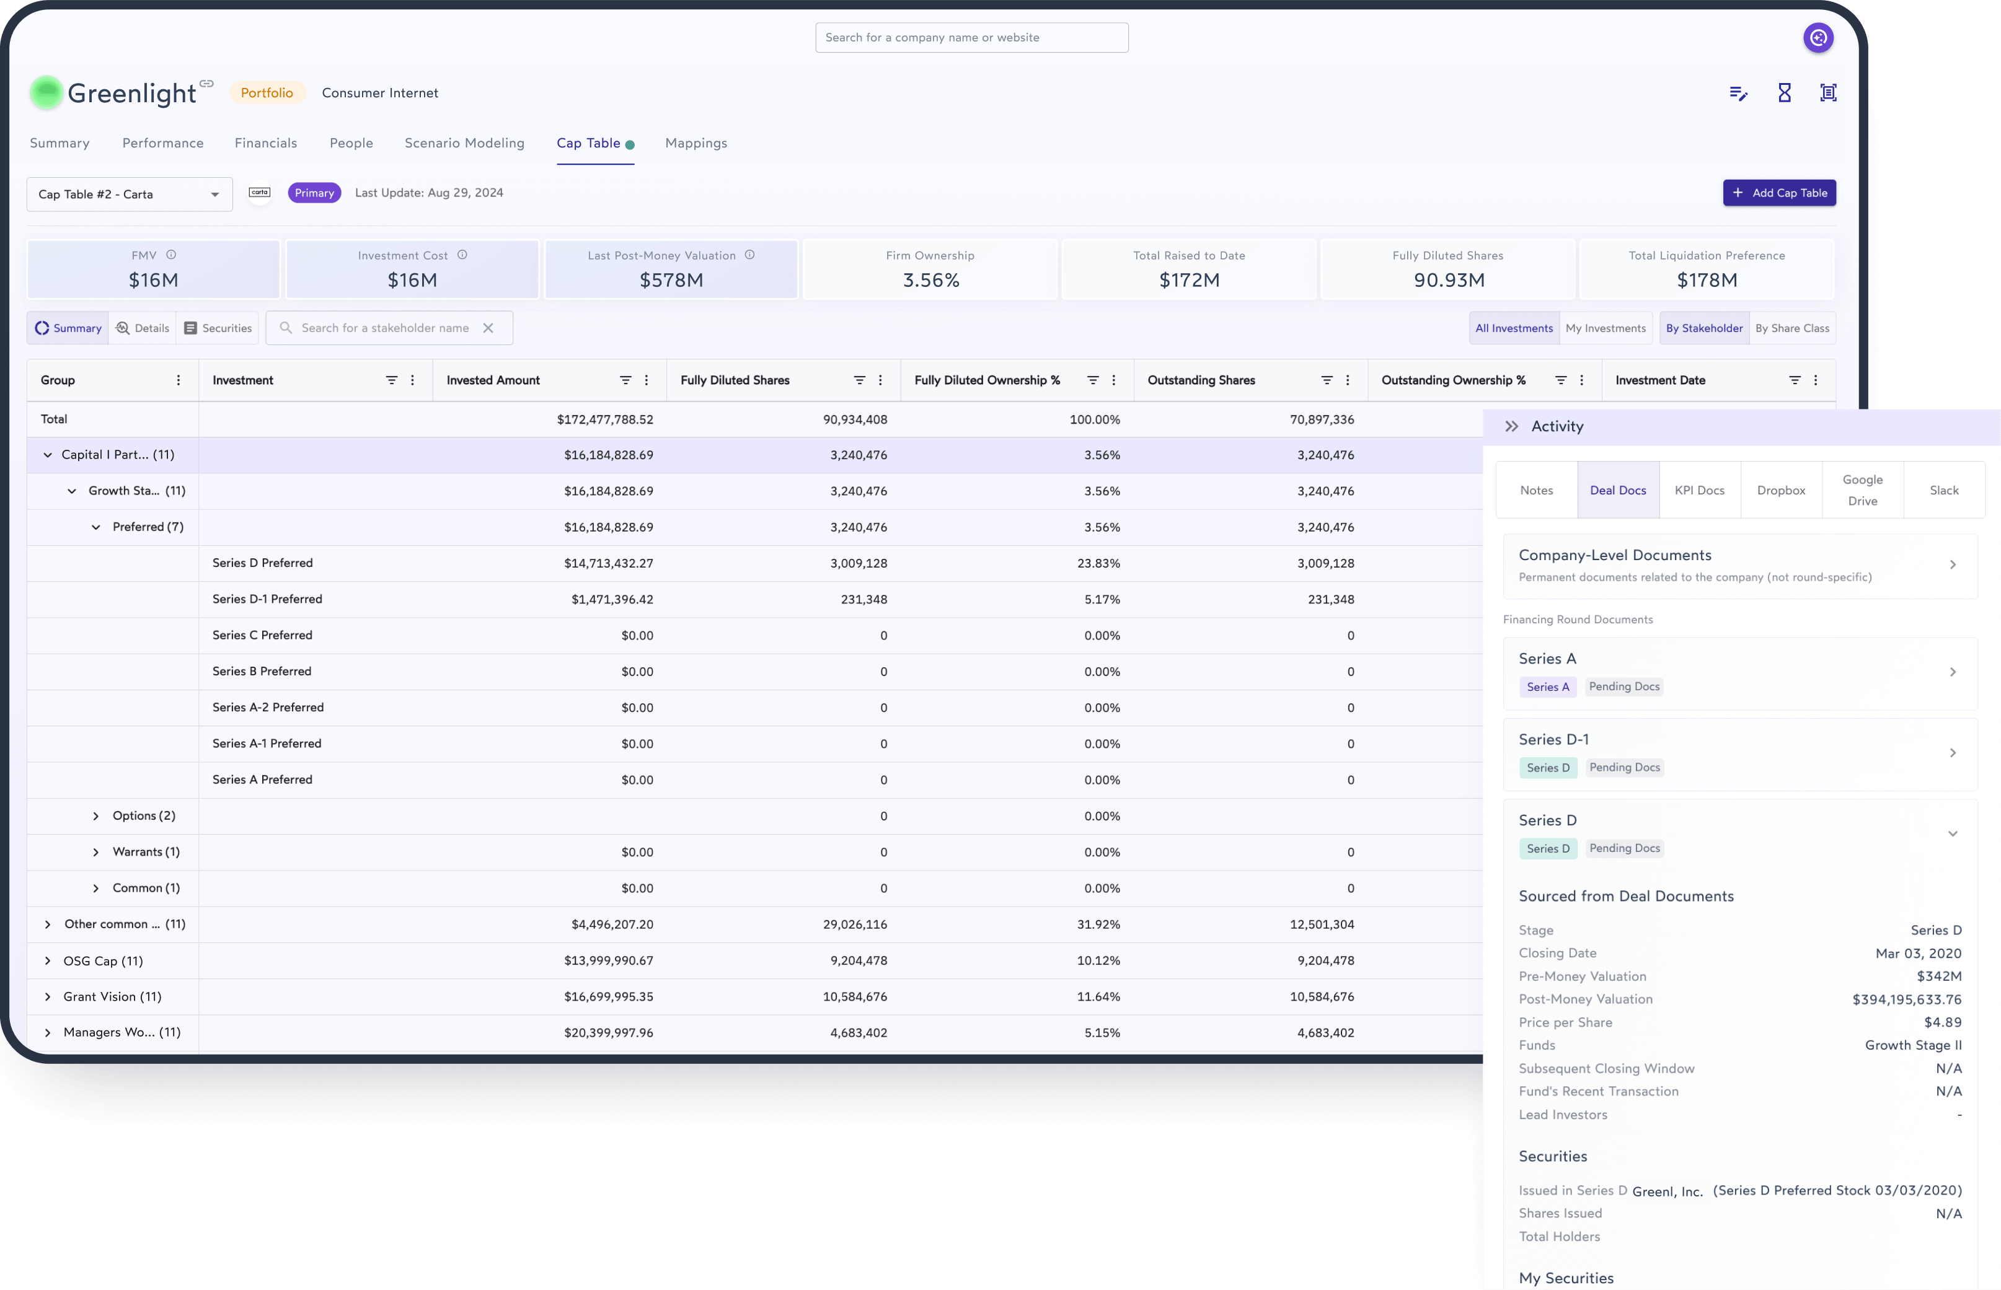Select All Investments toggle

point(1513,328)
